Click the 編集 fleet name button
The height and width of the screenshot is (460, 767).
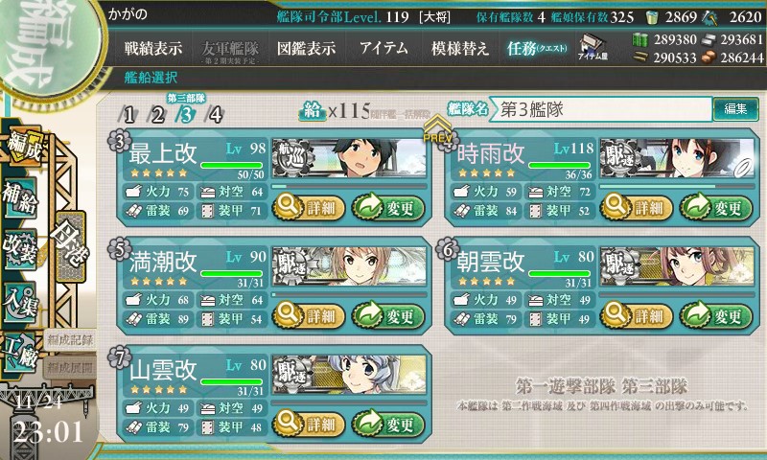735,109
